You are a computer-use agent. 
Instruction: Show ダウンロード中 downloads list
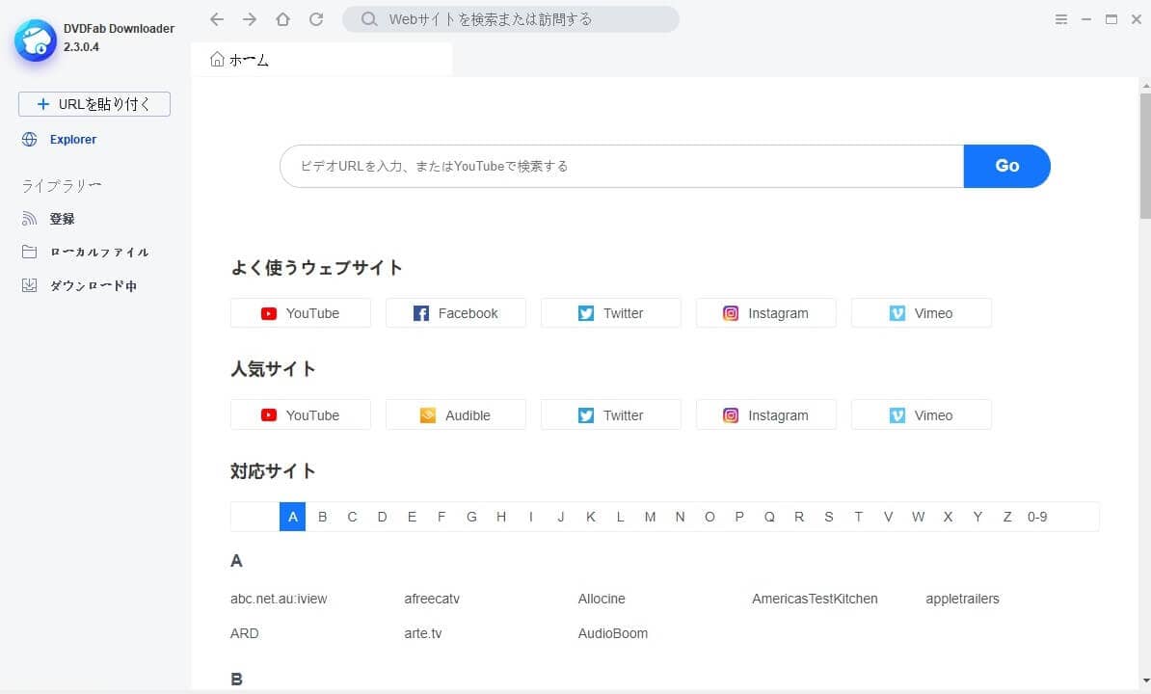point(93,286)
